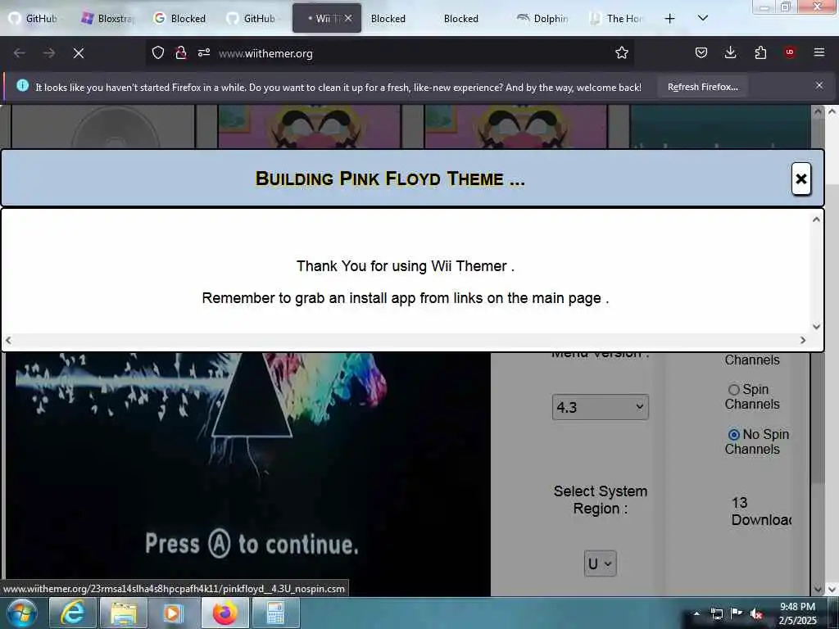Open the Firefox hamburger menu

coord(819,52)
